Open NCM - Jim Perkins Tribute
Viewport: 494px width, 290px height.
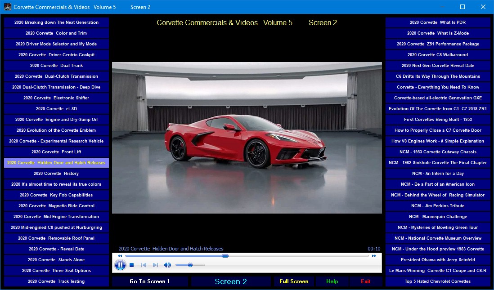point(438,206)
